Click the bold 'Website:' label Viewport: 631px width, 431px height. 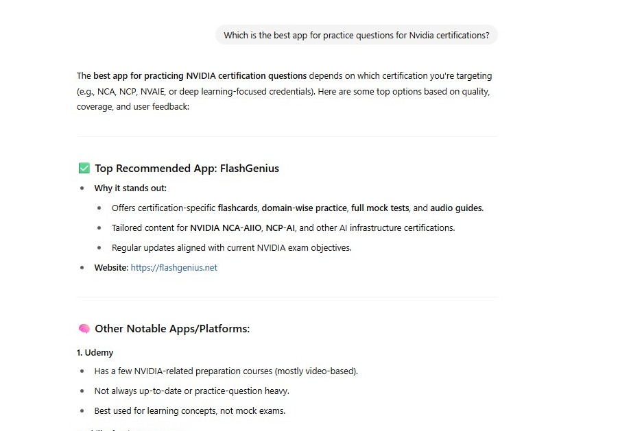pyautogui.click(x=112, y=268)
